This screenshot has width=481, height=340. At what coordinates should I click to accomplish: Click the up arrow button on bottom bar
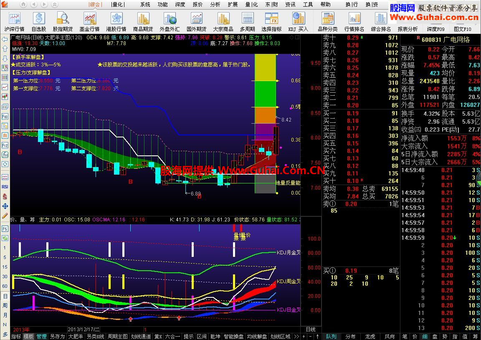pyautogui.click(x=317, y=337)
